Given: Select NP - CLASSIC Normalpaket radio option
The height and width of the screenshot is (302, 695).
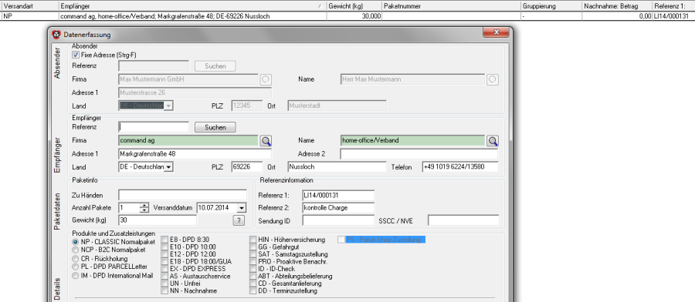Looking at the screenshot, I should (76, 242).
